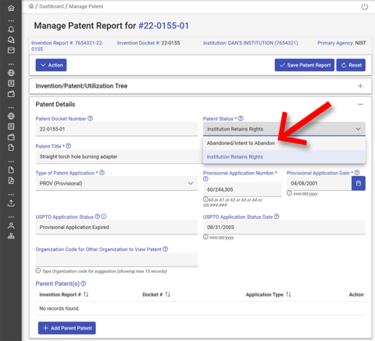
Task: Sort table by Invention Report # column
Action: pyautogui.click(x=86, y=294)
